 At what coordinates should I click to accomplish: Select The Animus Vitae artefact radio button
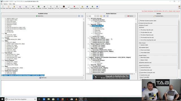tap(140, 30)
